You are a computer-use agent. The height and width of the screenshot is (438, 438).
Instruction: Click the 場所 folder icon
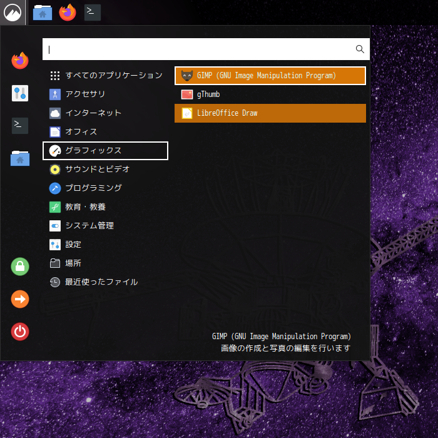tap(55, 263)
